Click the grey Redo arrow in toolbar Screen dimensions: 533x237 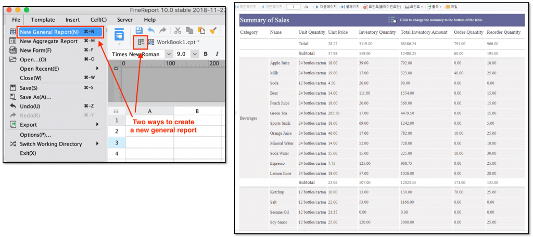pyautogui.click(x=162, y=30)
